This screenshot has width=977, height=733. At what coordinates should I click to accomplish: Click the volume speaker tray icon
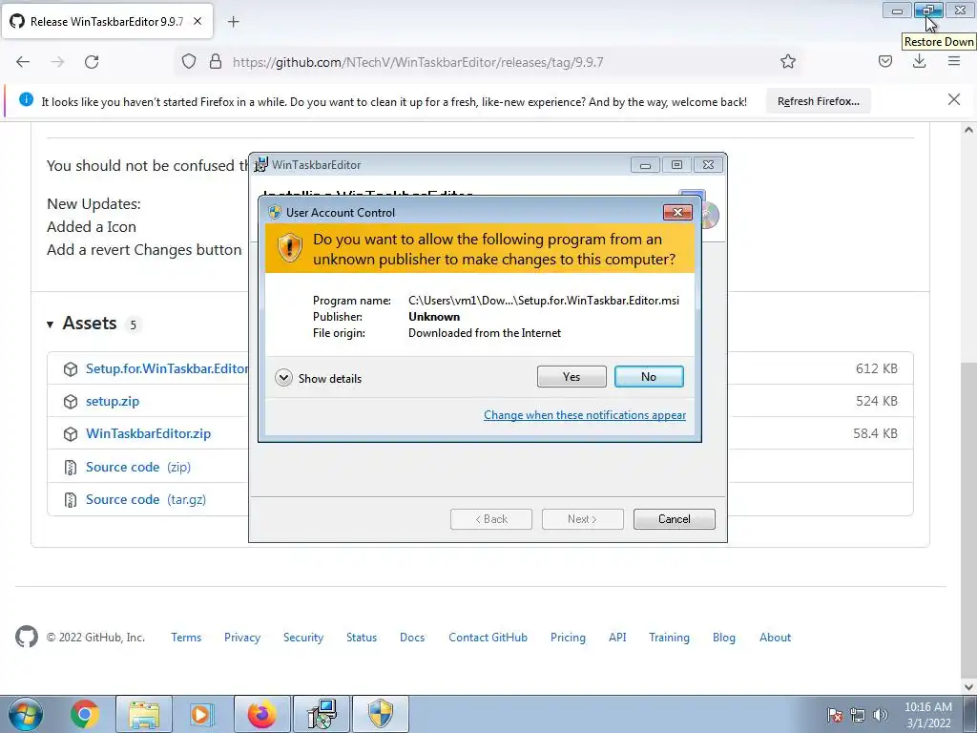coord(881,716)
